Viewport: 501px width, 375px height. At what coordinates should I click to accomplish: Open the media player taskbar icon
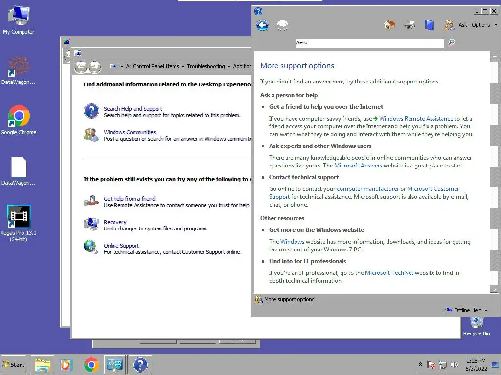[x=67, y=364]
